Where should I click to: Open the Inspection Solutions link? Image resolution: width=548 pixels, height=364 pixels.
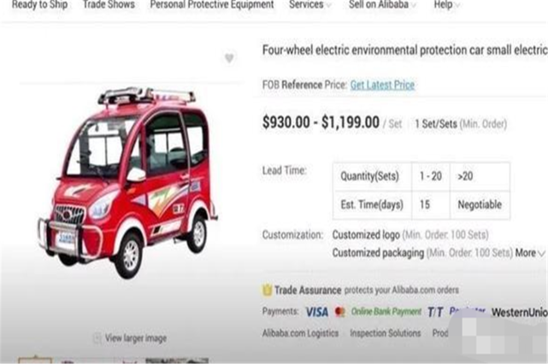coord(385,333)
